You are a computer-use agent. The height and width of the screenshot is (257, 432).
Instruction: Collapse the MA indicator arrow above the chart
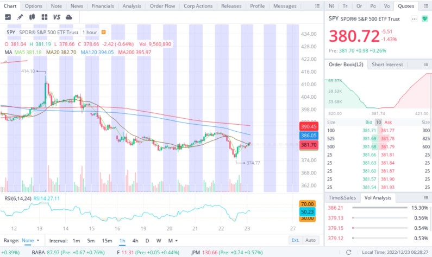(6, 61)
